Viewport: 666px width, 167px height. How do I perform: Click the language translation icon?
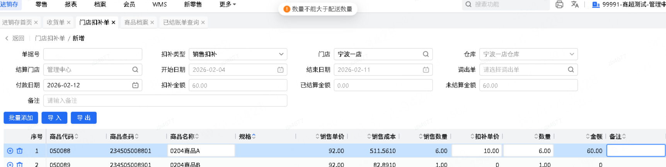pyautogui.click(x=575, y=5)
